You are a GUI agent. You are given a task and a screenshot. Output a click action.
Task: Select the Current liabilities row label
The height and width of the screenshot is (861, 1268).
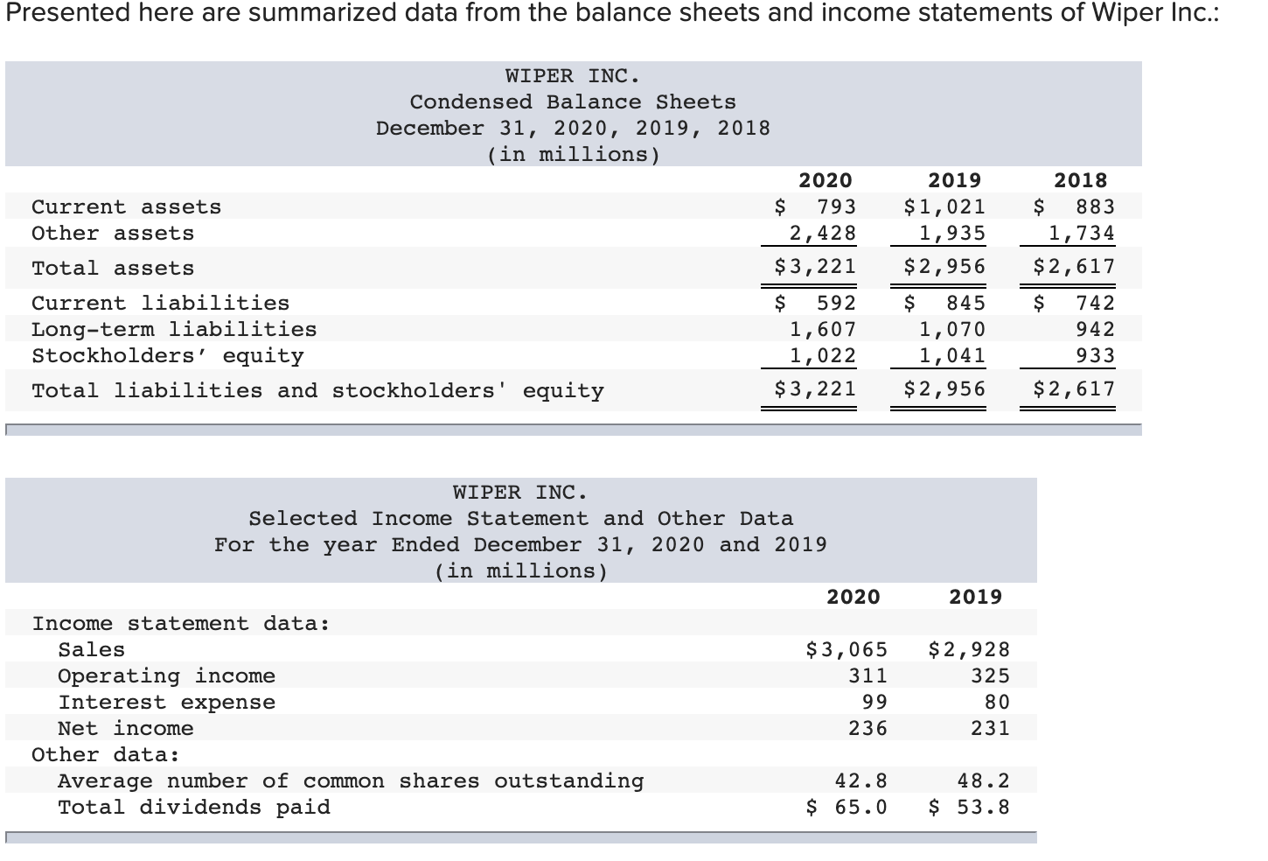click(159, 303)
